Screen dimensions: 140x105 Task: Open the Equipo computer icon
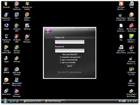click(6, 26)
